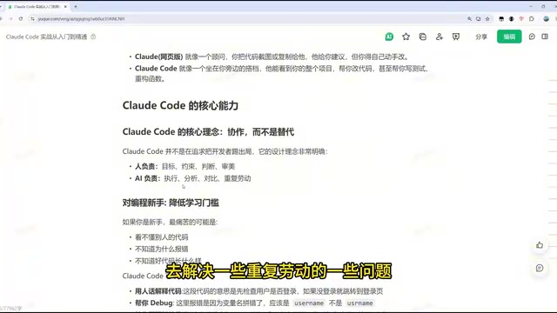This screenshot has height=313, width=557.
Task: Open the zoom magnifier icon in the address bar
Action: (x=469, y=19)
